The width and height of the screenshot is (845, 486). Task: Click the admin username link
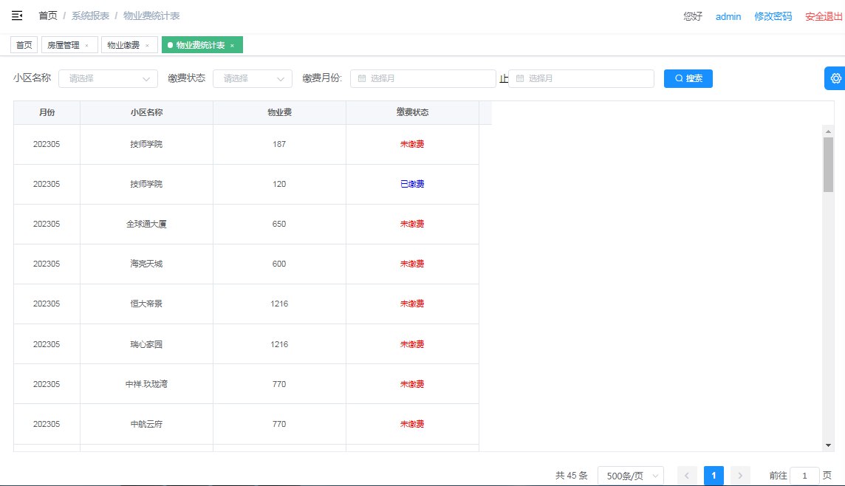728,16
